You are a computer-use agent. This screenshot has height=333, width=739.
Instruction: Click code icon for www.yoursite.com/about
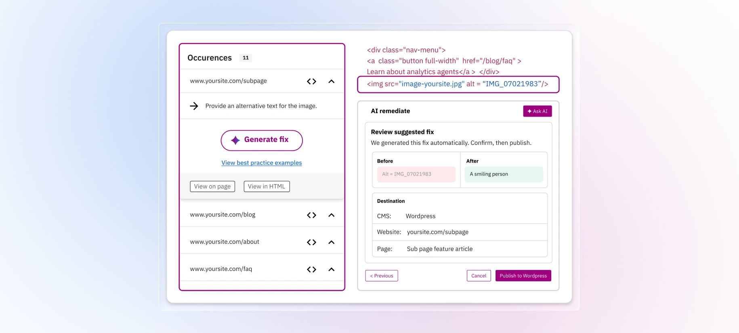point(311,242)
